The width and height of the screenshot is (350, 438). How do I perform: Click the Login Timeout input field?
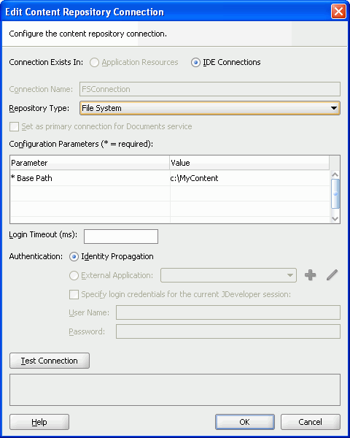[x=121, y=237]
